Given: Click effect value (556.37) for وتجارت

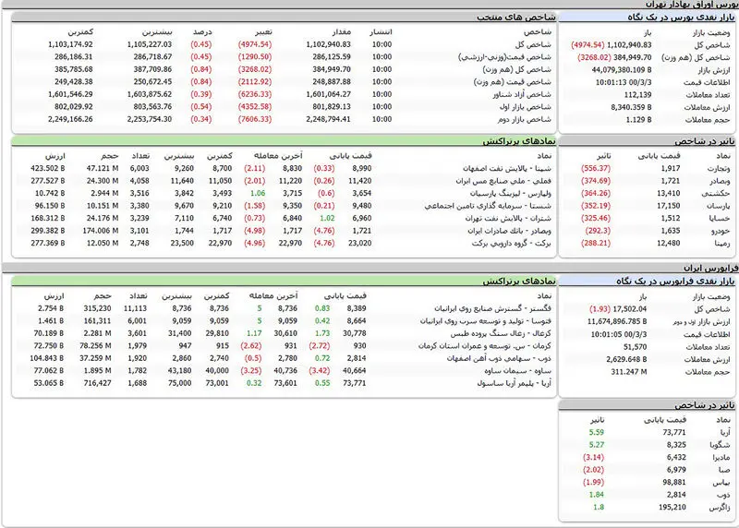Looking at the screenshot, I should [x=596, y=168].
